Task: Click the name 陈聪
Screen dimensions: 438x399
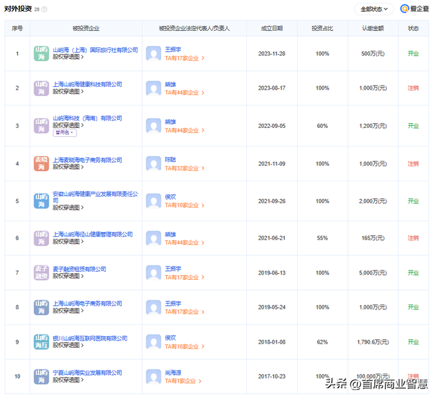Action: tap(170, 159)
